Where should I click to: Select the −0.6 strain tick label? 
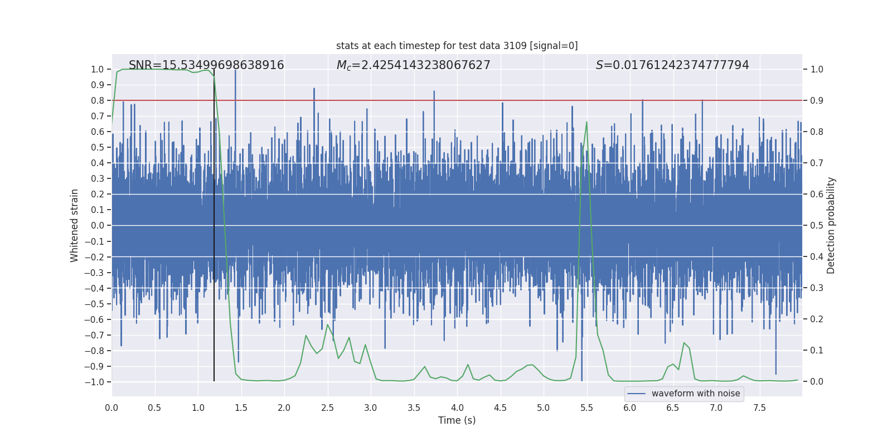pos(94,319)
